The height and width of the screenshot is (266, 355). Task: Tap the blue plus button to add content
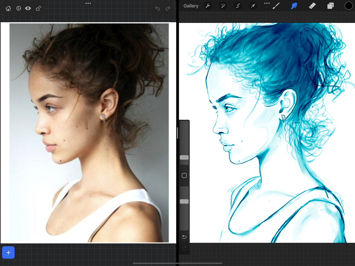[x=8, y=252]
